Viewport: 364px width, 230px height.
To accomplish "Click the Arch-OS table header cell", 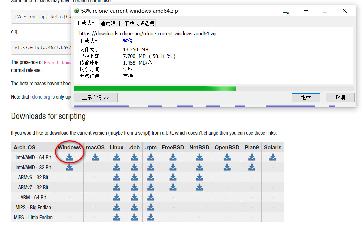I will tap(33, 147).
